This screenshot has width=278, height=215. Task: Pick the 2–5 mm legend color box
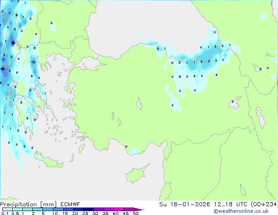pos(38,209)
